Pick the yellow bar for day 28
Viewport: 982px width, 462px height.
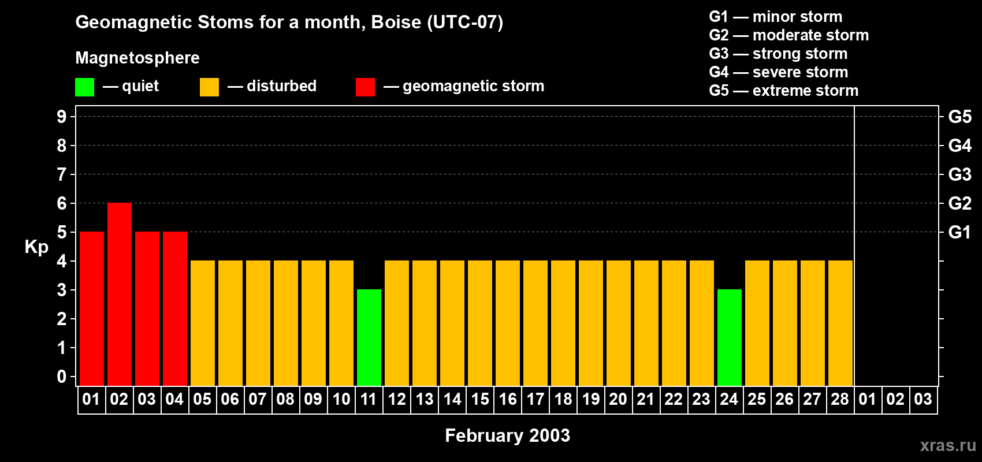840,323
